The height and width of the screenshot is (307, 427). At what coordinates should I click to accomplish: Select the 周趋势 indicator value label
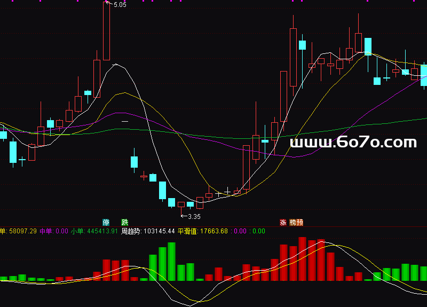(148, 231)
